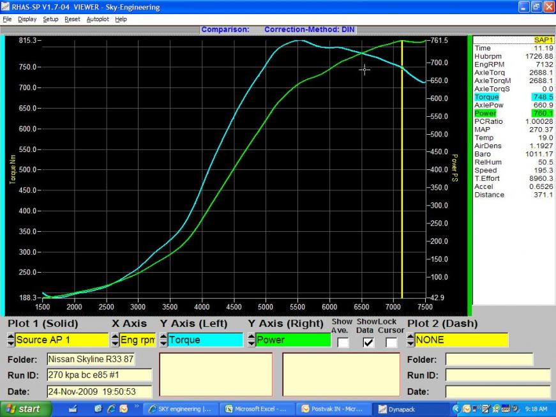This screenshot has width=556, height=417.
Task: Click the RHAS-SP application title bar icon
Action: [x=6, y=7]
